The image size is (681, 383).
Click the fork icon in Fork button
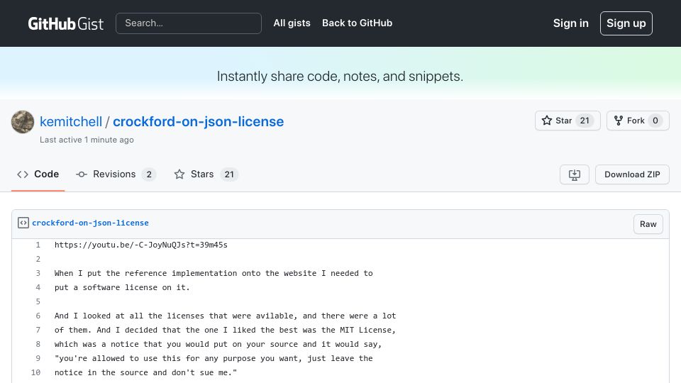tap(619, 121)
